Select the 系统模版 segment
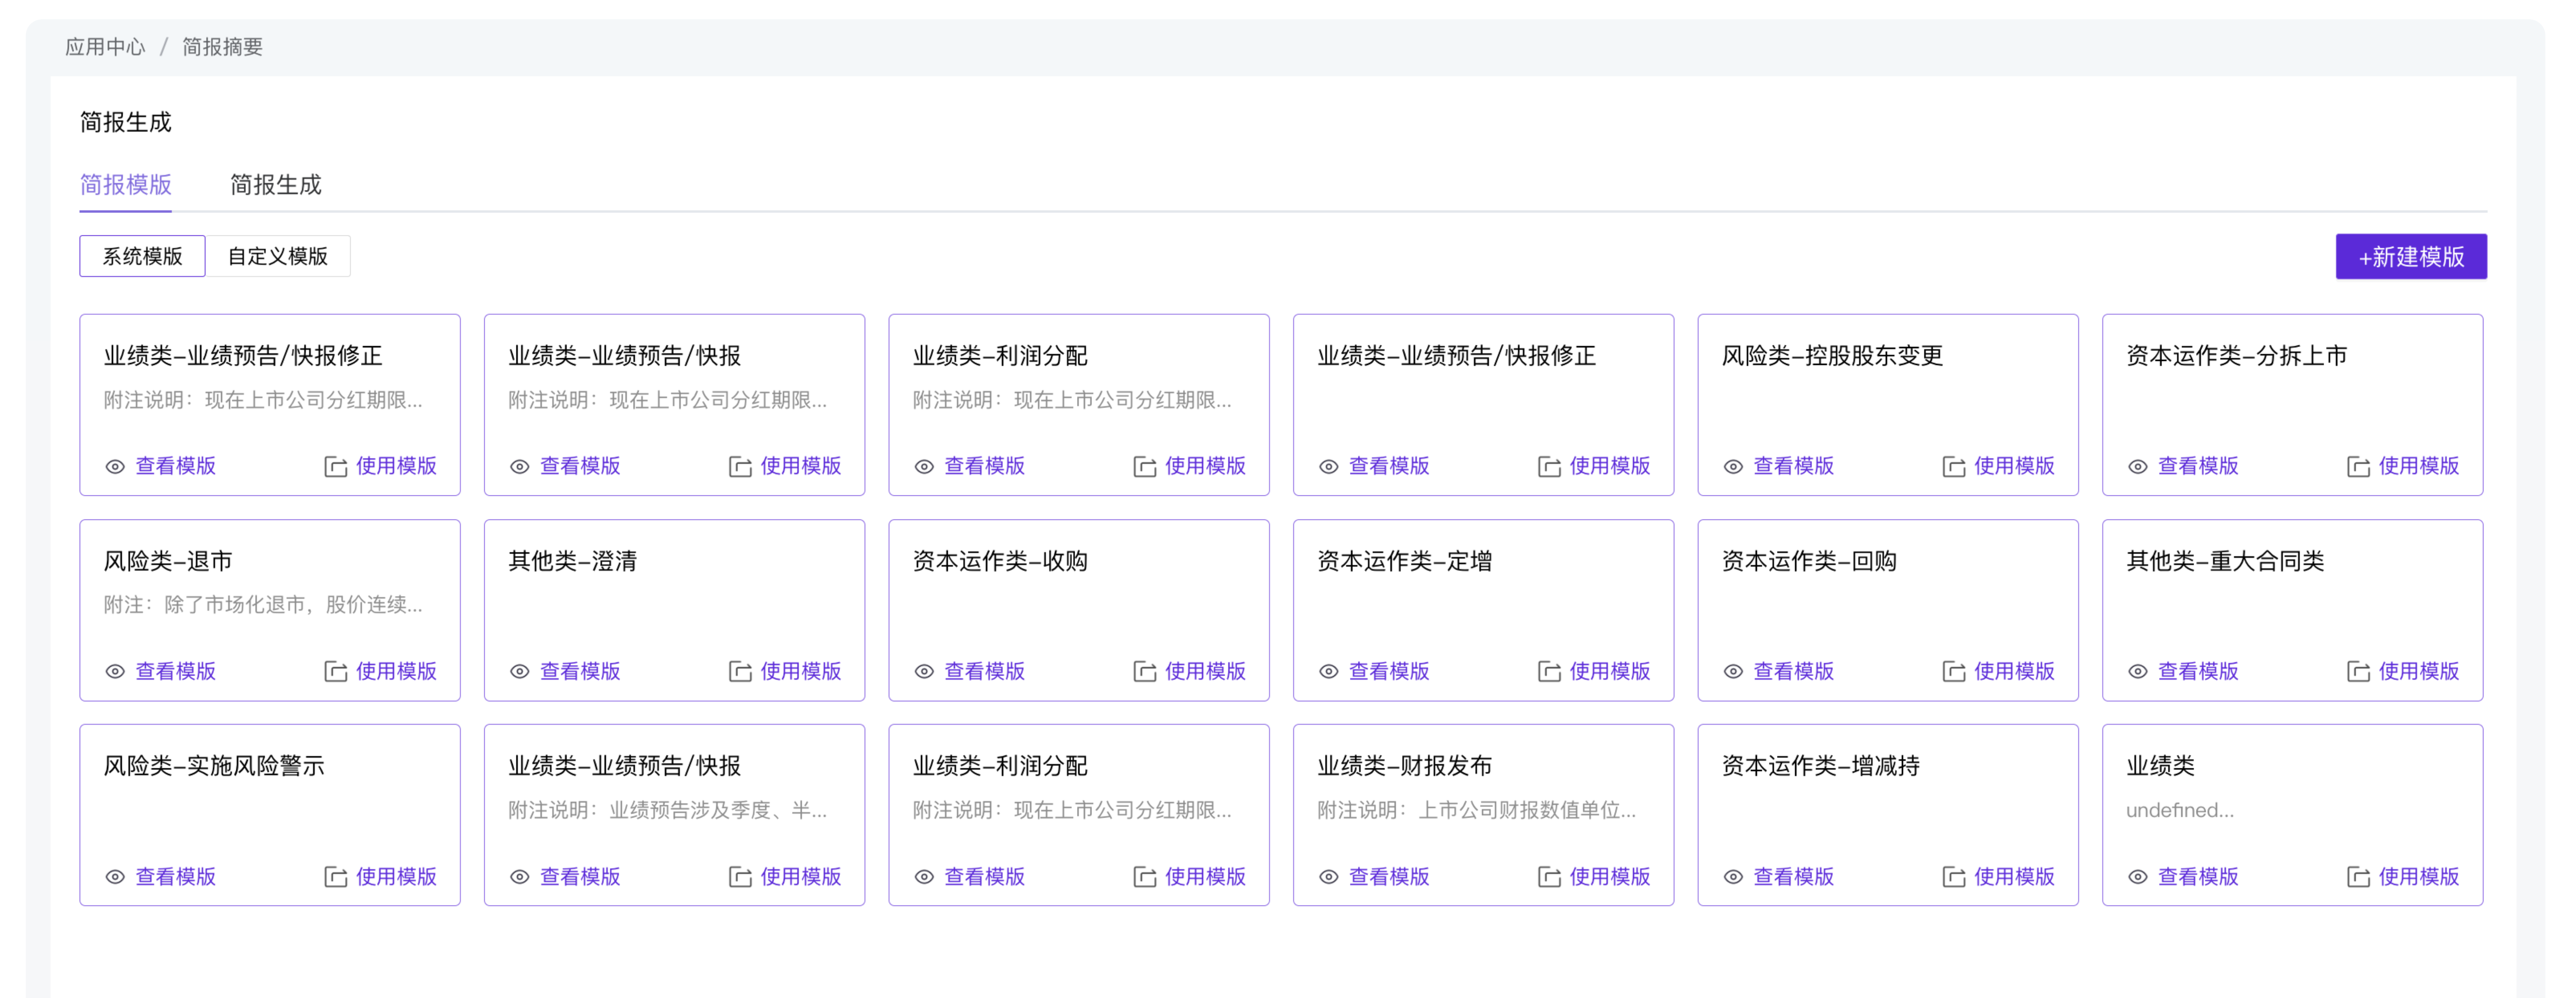2576x998 pixels. (142, 256)
